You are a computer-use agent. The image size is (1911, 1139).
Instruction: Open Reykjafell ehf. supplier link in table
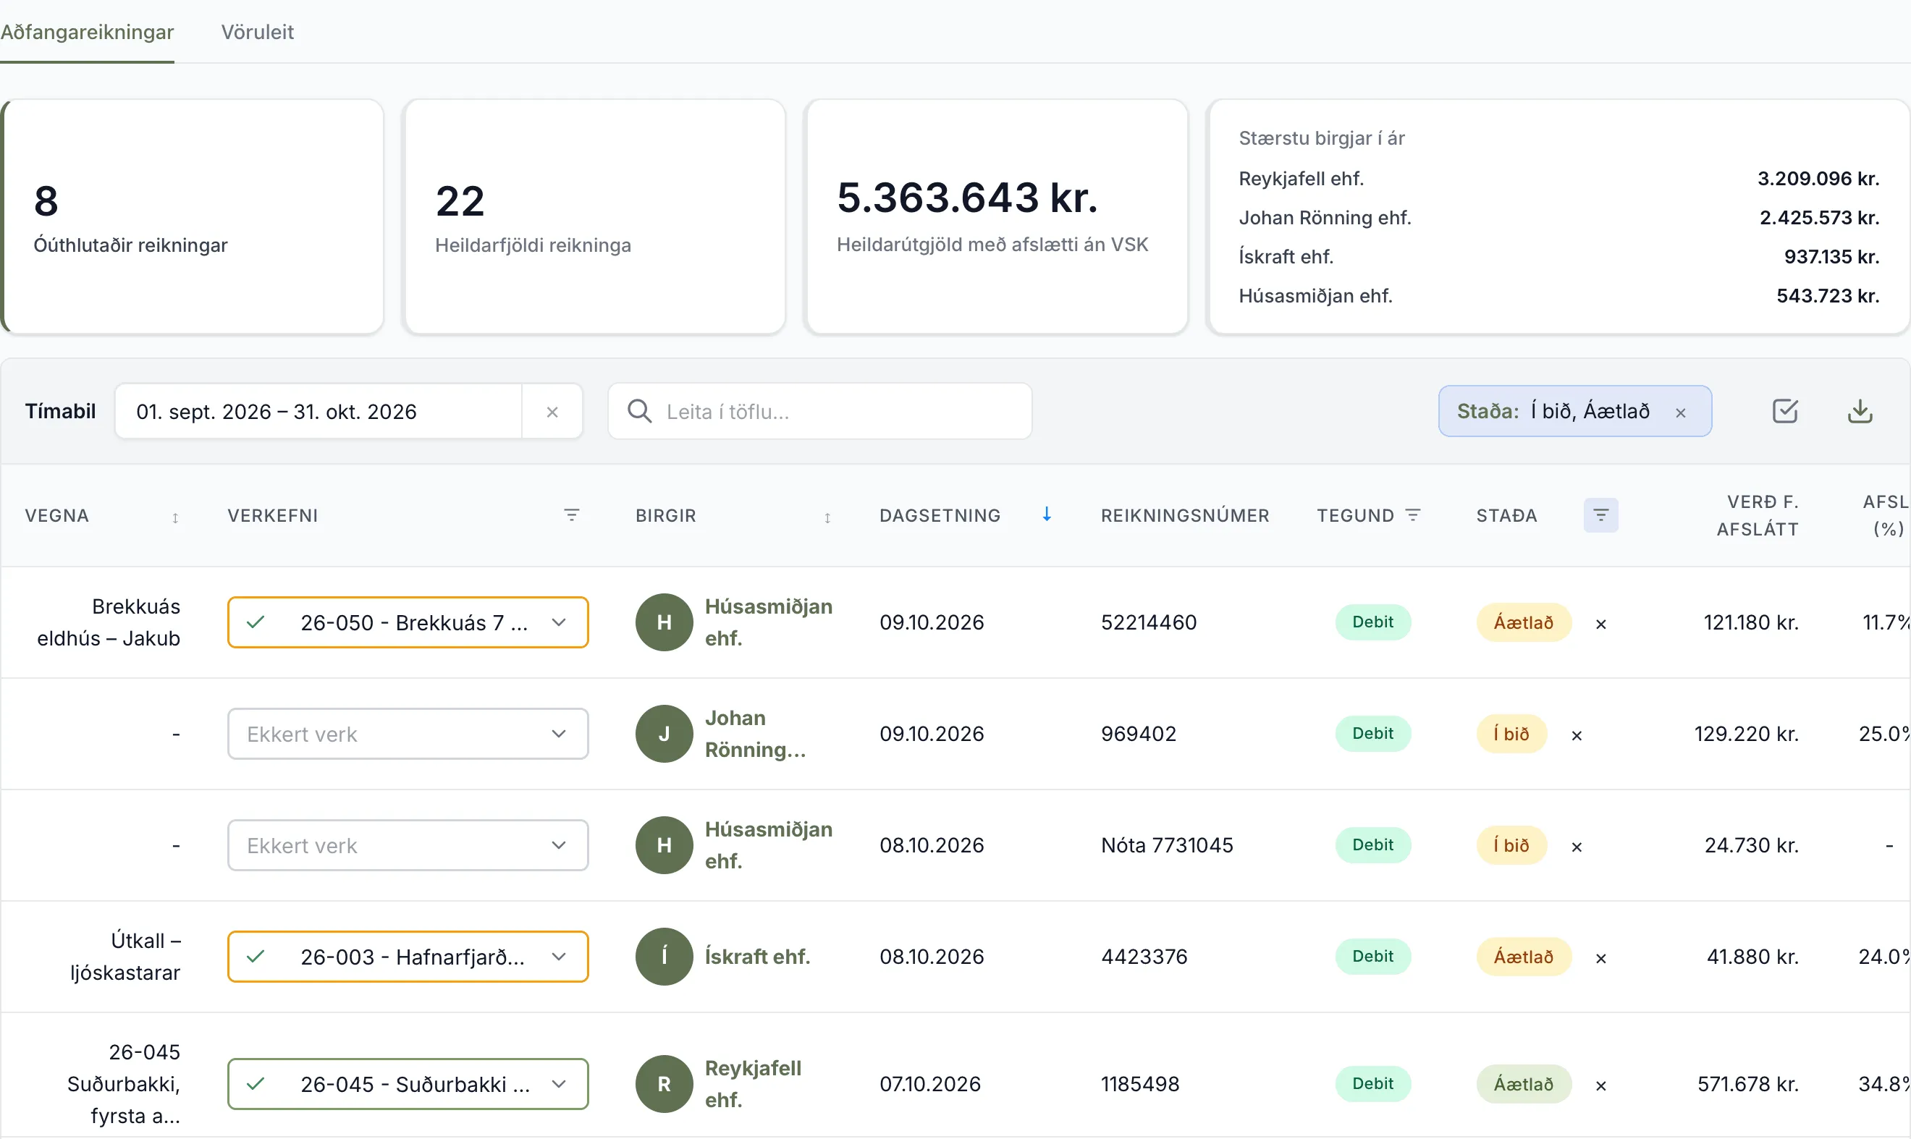coord(752,1084)
